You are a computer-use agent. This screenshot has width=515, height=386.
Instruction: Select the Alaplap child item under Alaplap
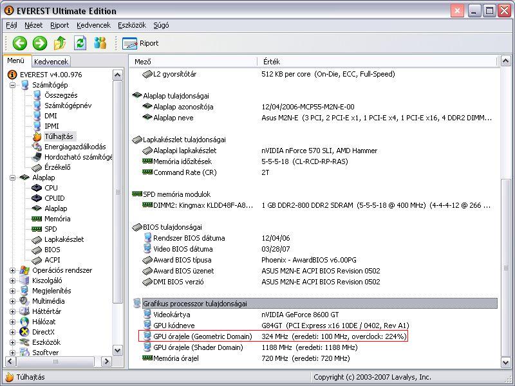tap(56, 208)
